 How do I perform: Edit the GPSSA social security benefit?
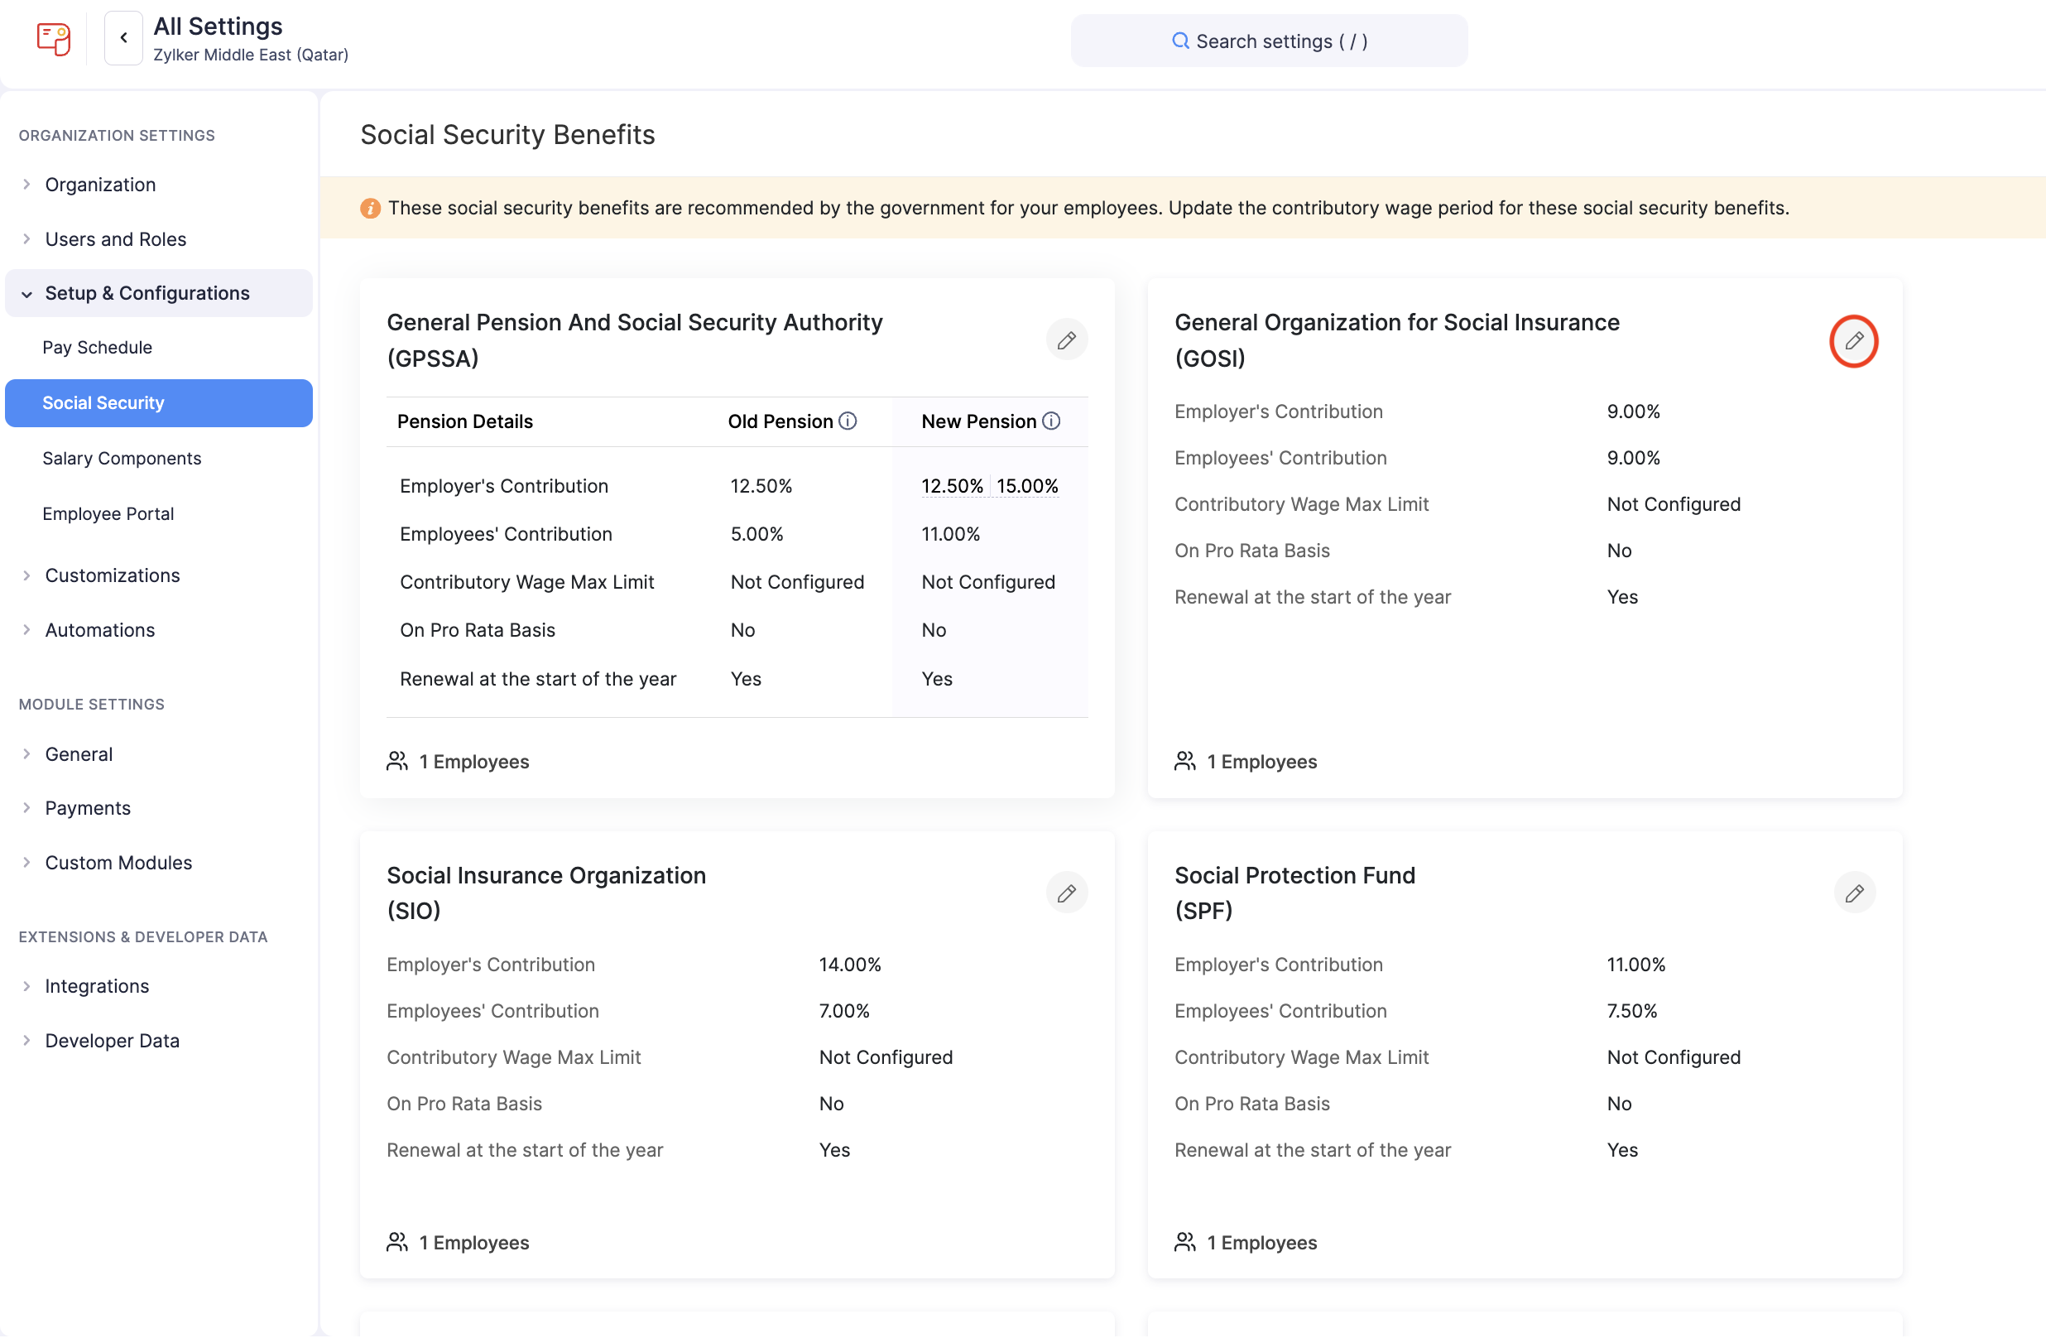[1066, 340]
